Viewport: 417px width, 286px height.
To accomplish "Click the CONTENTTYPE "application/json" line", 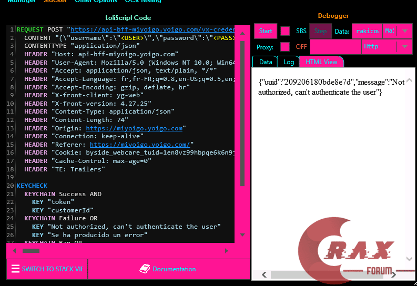I will tap(82, 46).
